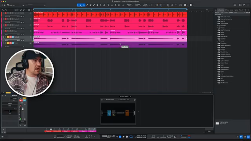This screenshot has height=141, width=251.
Task: Open the Rumble Native insert dropdown
Action: coord(125,97)
